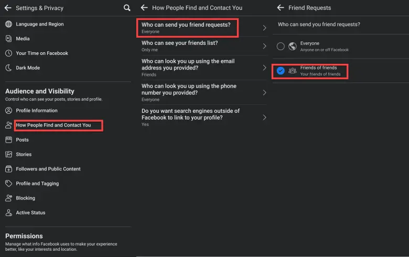This screenshot has height=257, width=409.
Task: Click the Profile Information person icon
Action: [8, 110]
